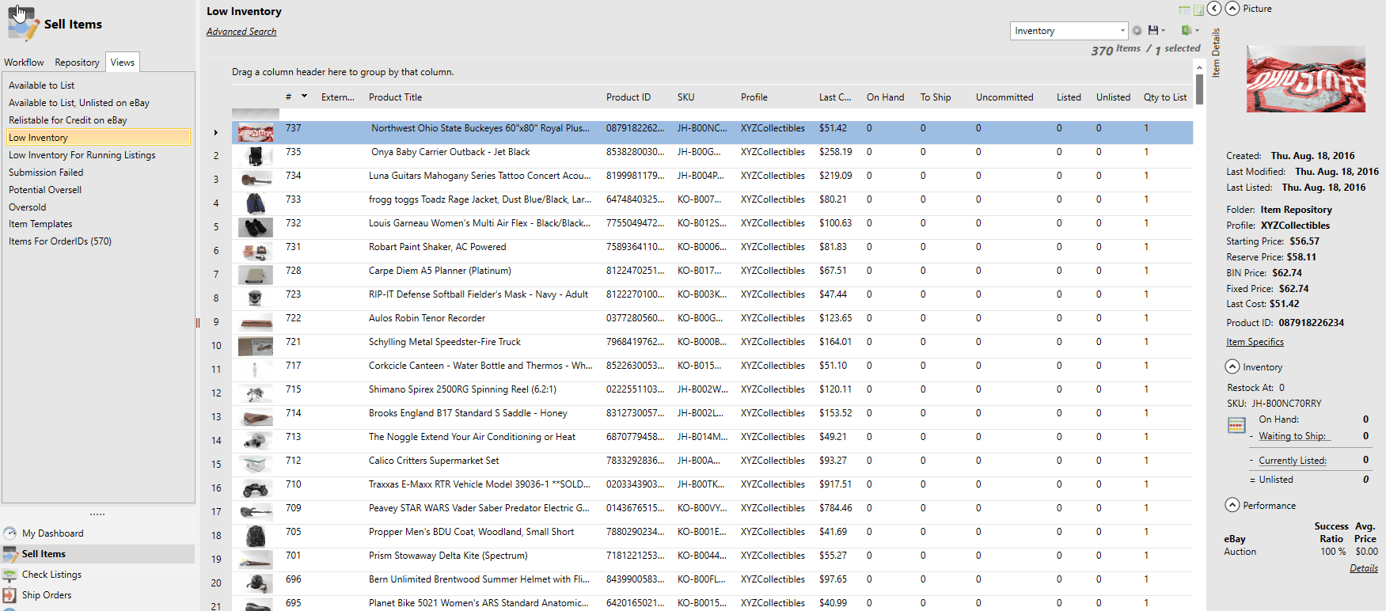Select Relistable for Credit on eBay view

coord(68,120)
